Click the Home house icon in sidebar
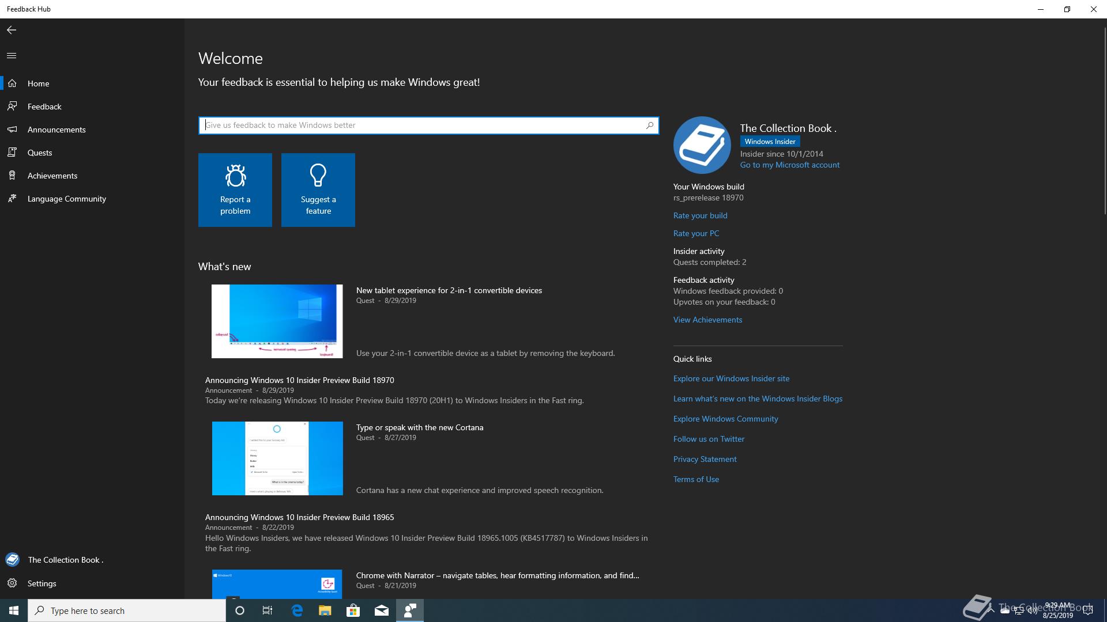1107x622 pixels. (12, 84)
